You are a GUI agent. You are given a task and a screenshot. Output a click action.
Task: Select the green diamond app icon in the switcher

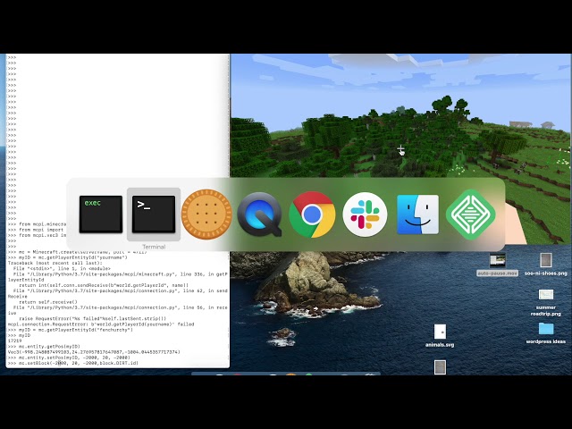point(471,214)
